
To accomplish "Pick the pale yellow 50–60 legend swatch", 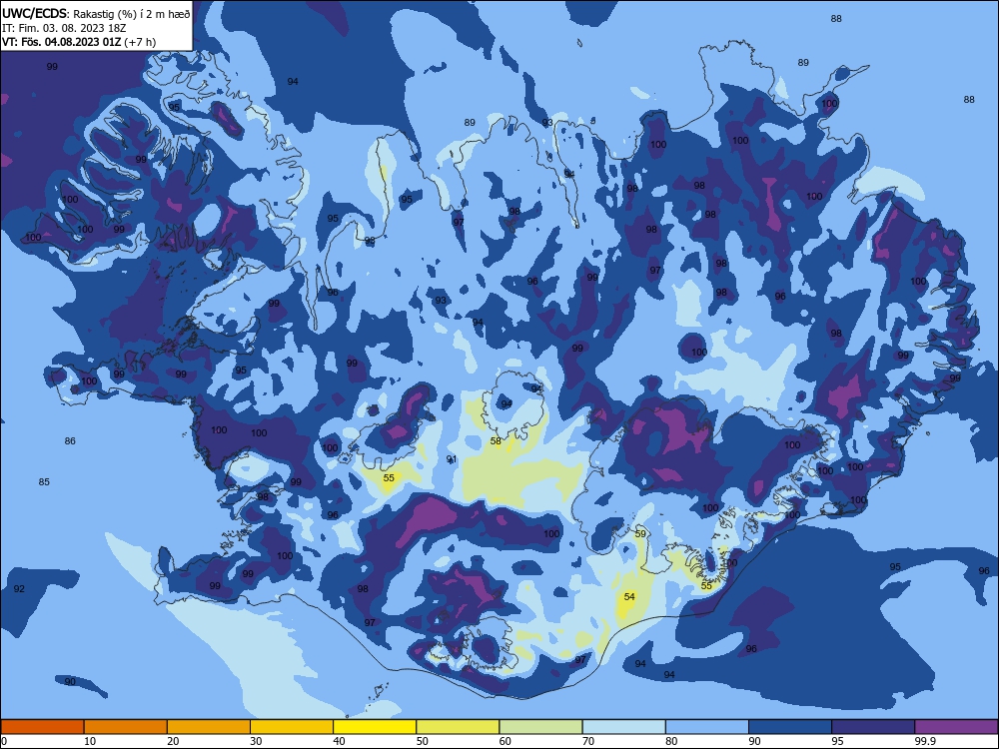I will tap(458, 727).
